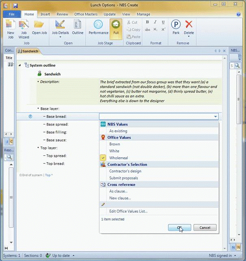Cut the selection
This screenshot has width=246, height=261.
click(132, 22)
